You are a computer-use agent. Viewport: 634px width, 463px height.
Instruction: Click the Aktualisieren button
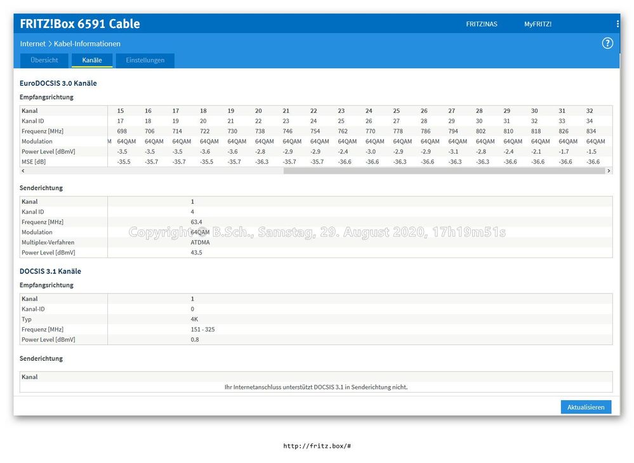[586, 407]
